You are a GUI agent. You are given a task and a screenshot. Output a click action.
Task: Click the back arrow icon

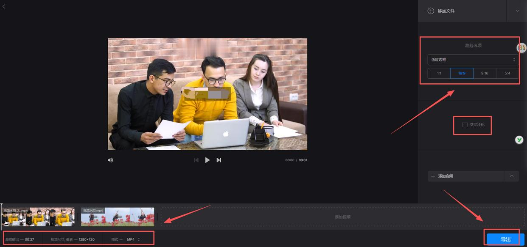coord(4,6)
